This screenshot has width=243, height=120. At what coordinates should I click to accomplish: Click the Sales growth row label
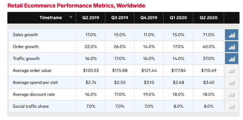click(x=25, y=35)
